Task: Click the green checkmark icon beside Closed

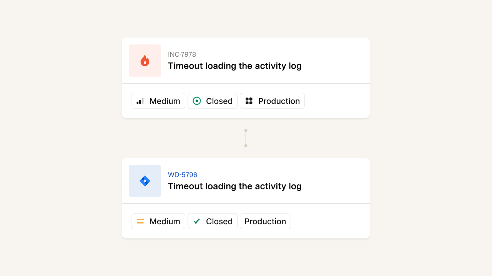Action: click(196, 221)
